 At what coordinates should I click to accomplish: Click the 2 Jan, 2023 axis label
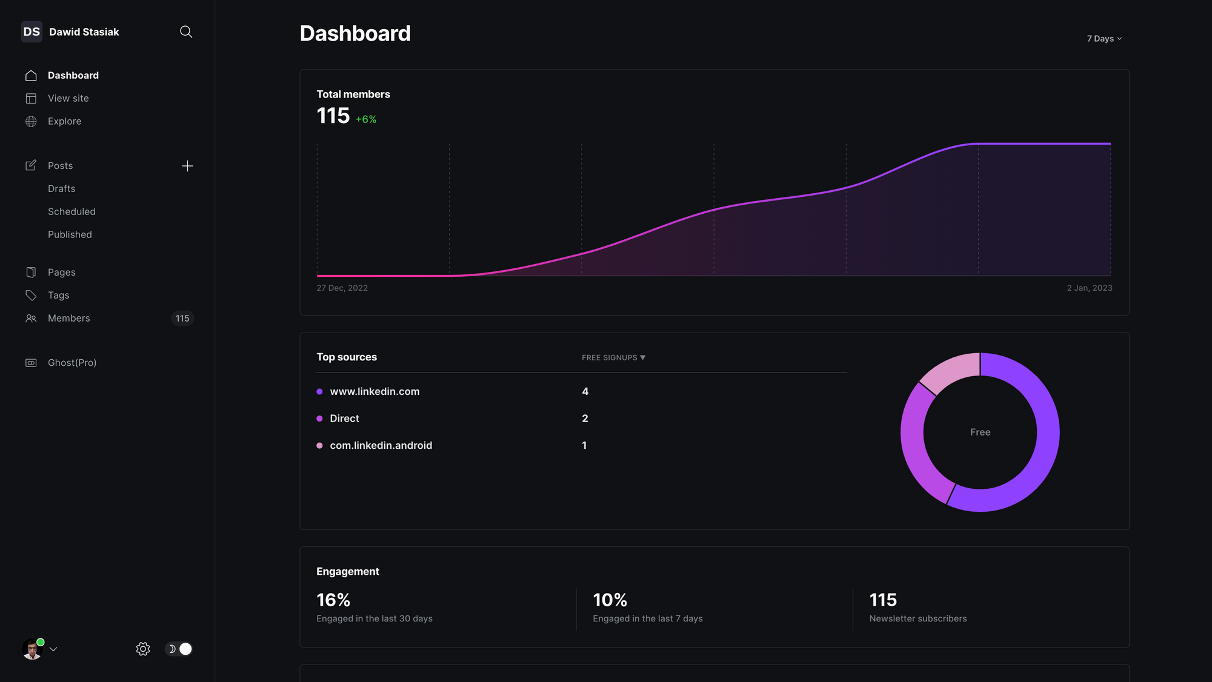click(x=1090, y=288)
